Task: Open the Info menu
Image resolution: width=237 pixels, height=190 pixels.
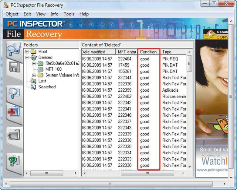Action: coord(54,14)
